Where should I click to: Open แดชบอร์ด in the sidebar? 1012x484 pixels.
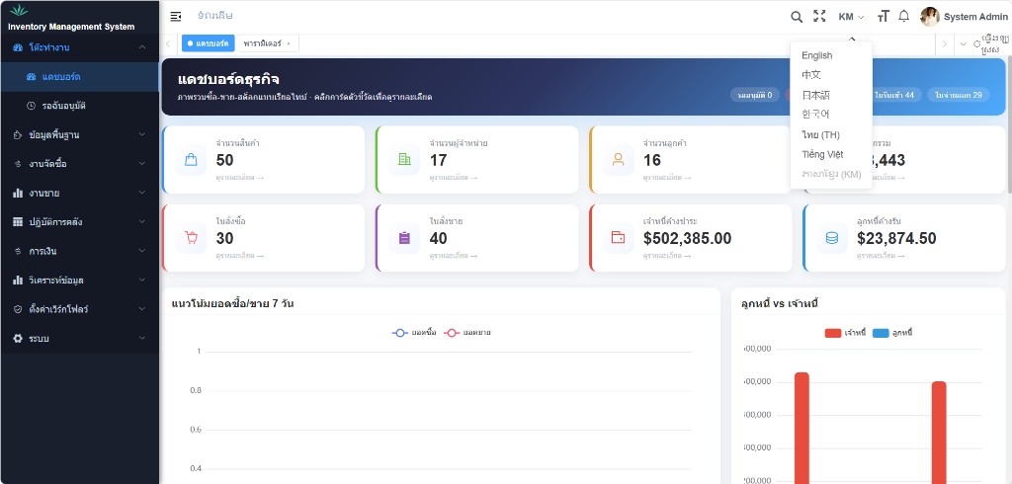(x=79, y=77)
